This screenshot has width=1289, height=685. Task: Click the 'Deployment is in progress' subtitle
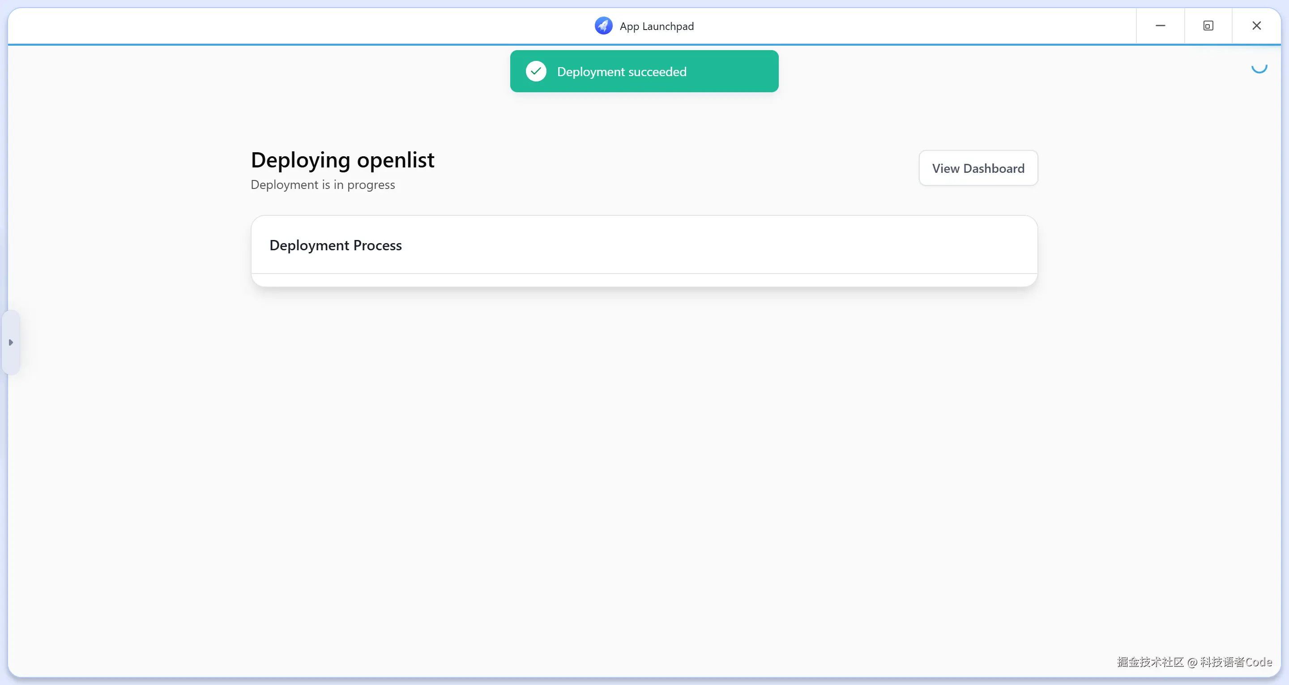click(x=323, y=185)
